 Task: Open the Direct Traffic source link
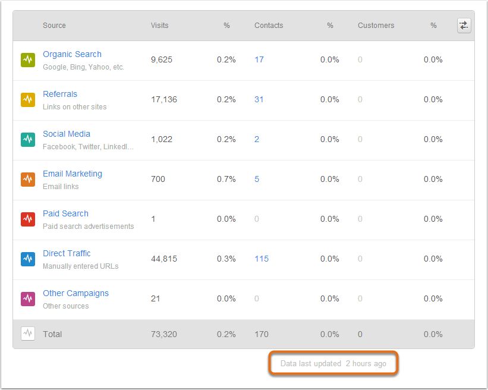pos(67,253)
